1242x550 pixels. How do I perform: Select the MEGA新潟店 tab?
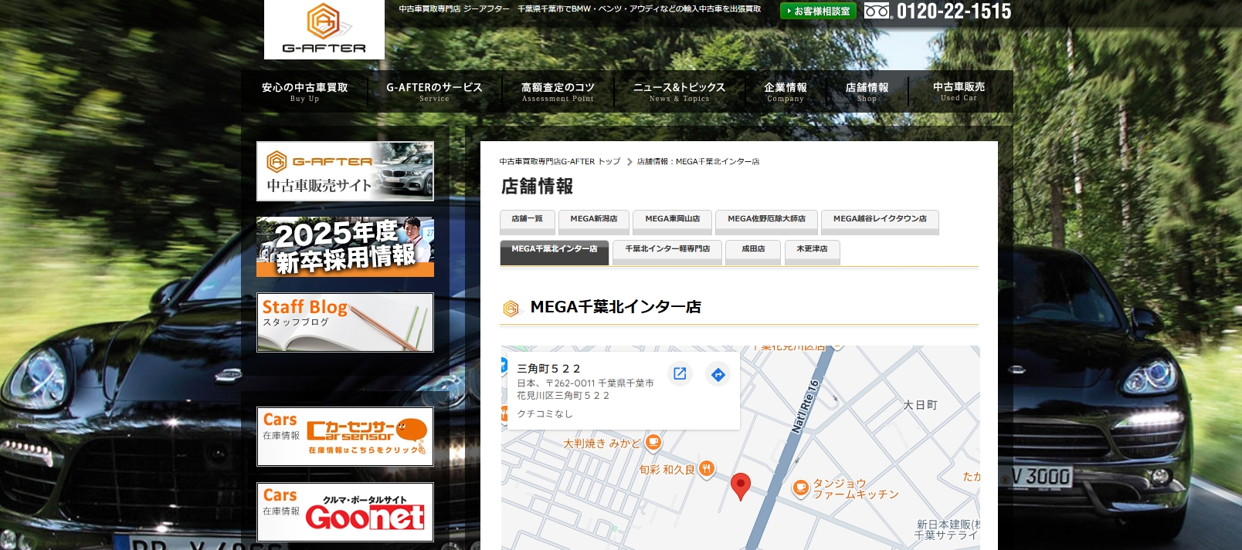coord(593,219)
